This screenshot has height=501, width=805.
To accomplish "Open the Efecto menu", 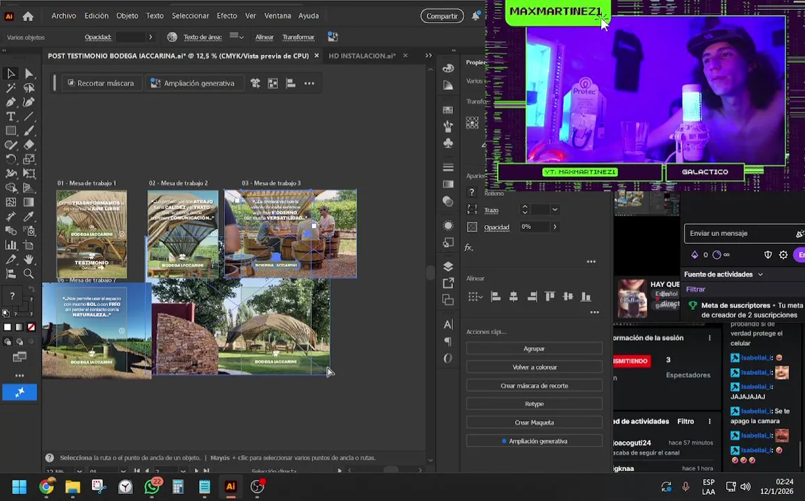I will 227,16.
